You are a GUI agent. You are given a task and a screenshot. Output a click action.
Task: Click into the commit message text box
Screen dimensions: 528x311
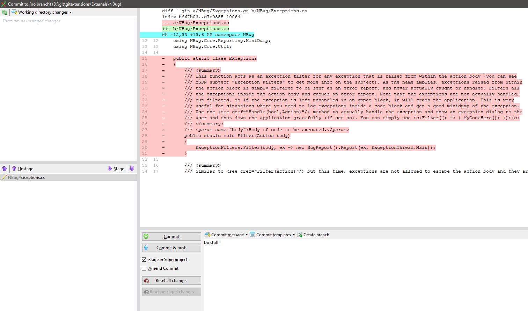tap(366, 275)
